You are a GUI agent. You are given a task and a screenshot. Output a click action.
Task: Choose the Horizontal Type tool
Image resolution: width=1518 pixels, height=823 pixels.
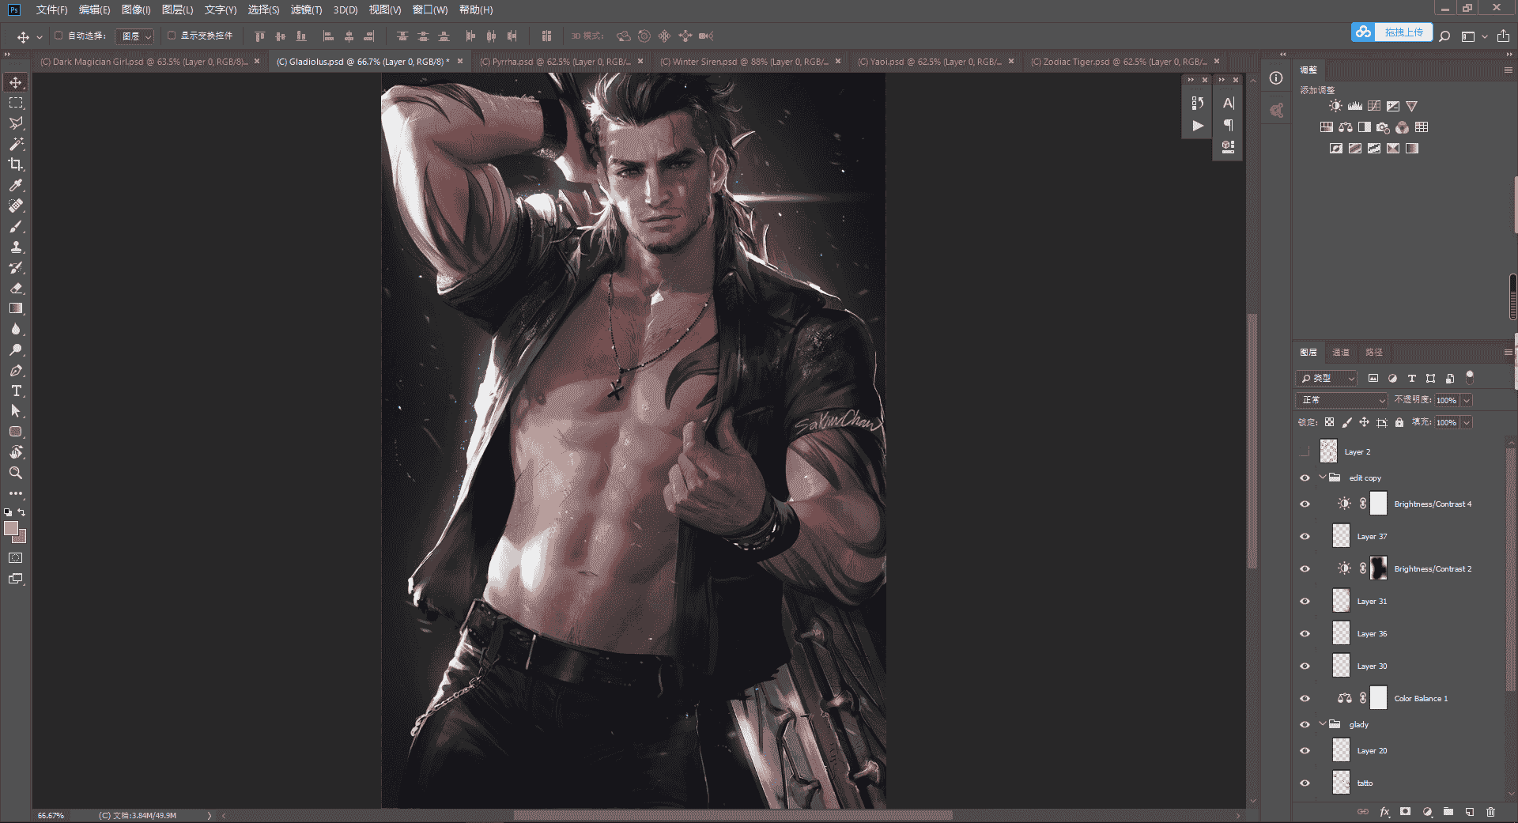click(16, 391)
